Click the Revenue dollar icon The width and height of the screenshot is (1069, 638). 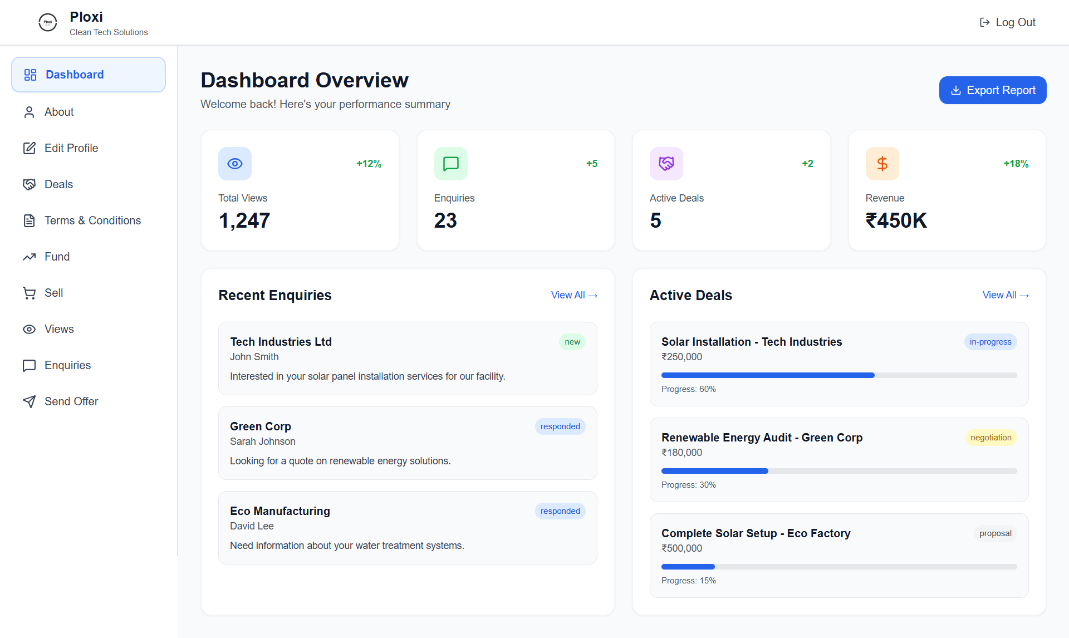[882, 163]
